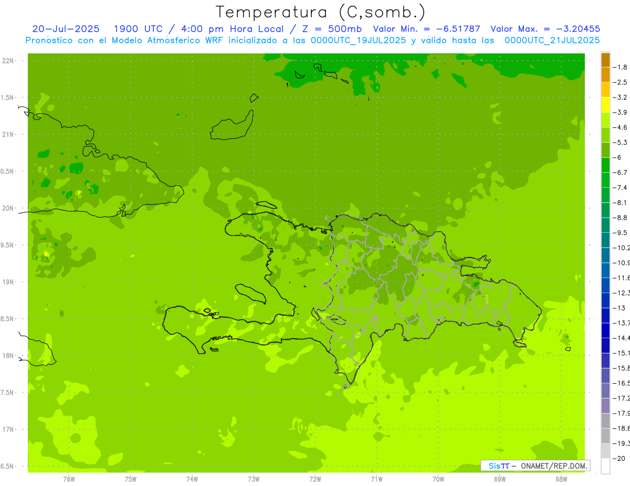The image size is (630, 486).
Task: Click the -15.8 value on color scale
Action: pos(622,368)
